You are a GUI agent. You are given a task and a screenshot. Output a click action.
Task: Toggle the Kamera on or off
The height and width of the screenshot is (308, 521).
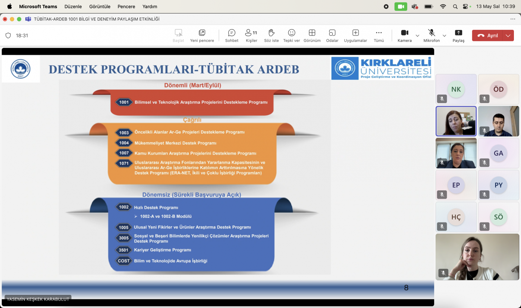point(405,35)
